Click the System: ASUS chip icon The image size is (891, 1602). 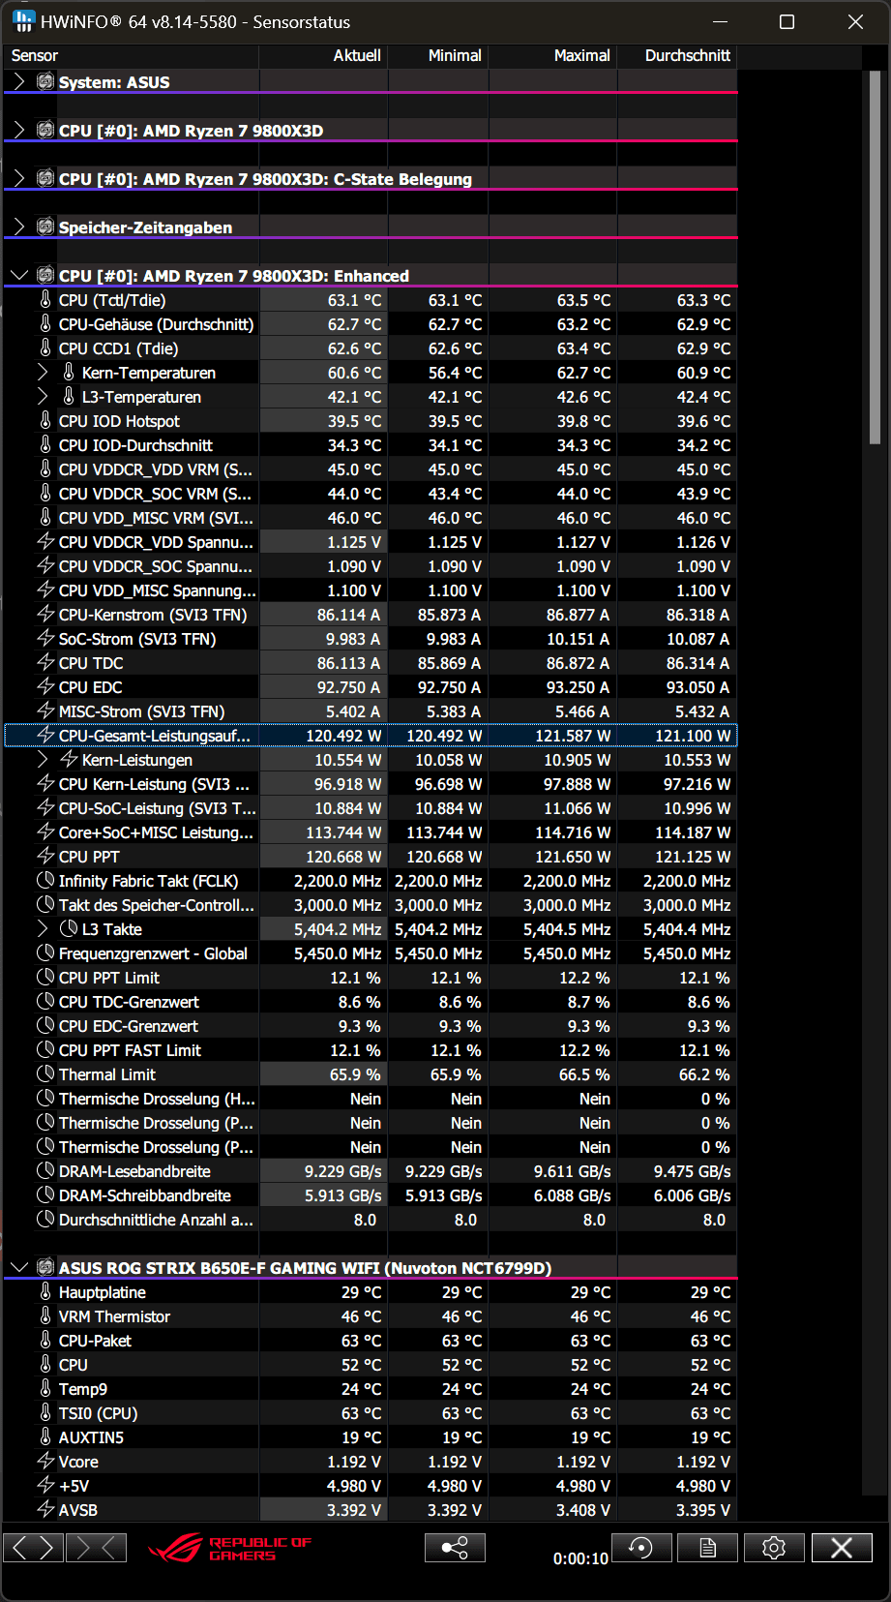click(x=45, y=81)
